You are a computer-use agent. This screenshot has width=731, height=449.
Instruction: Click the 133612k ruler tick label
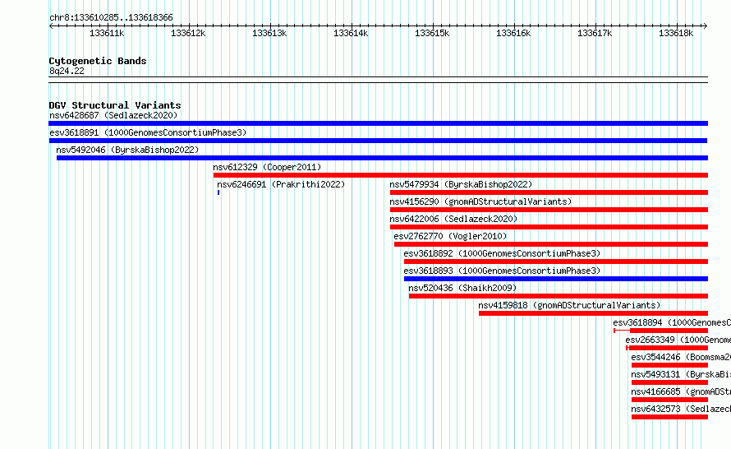point(188,33)
